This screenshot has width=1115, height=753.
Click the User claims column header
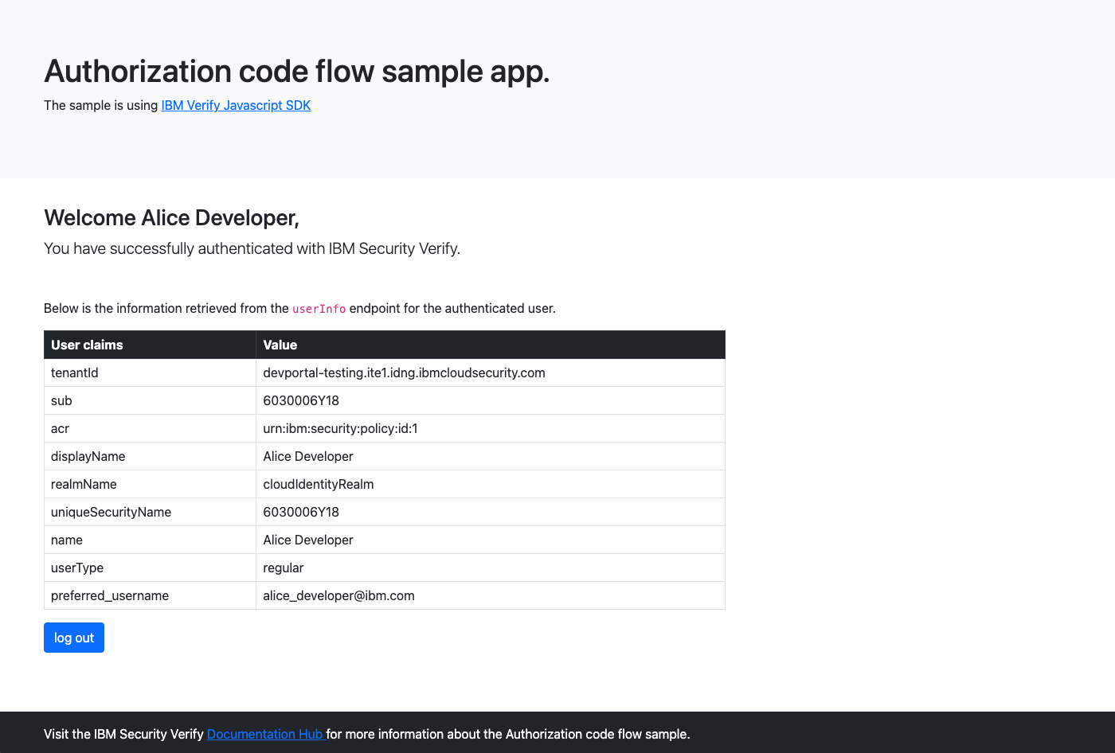pos(87,345)
